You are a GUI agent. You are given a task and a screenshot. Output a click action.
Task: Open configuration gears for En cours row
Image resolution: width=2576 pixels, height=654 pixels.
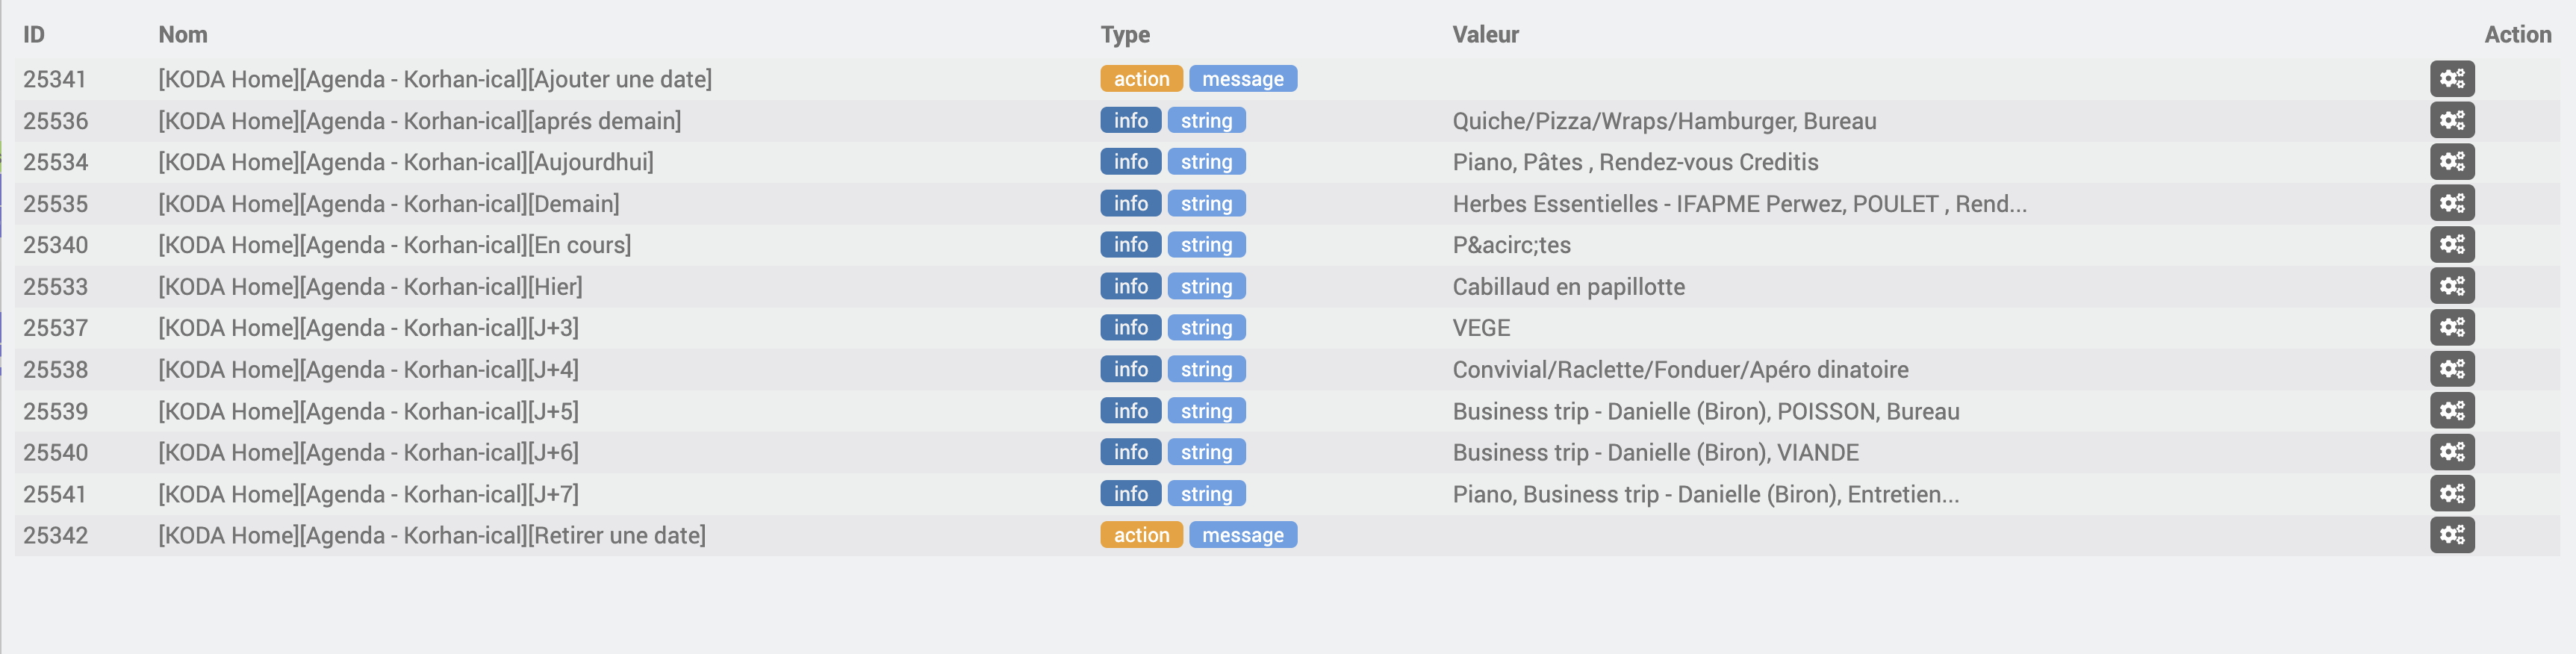[x=2452, y=245]
